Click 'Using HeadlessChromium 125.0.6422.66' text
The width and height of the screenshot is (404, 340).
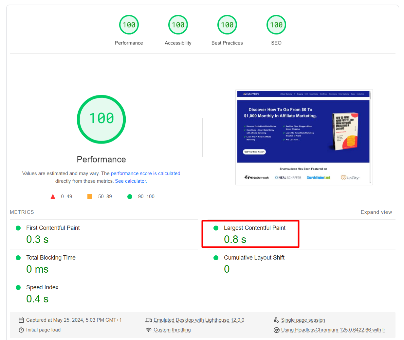pyautogui.click(x=333, y=330)
